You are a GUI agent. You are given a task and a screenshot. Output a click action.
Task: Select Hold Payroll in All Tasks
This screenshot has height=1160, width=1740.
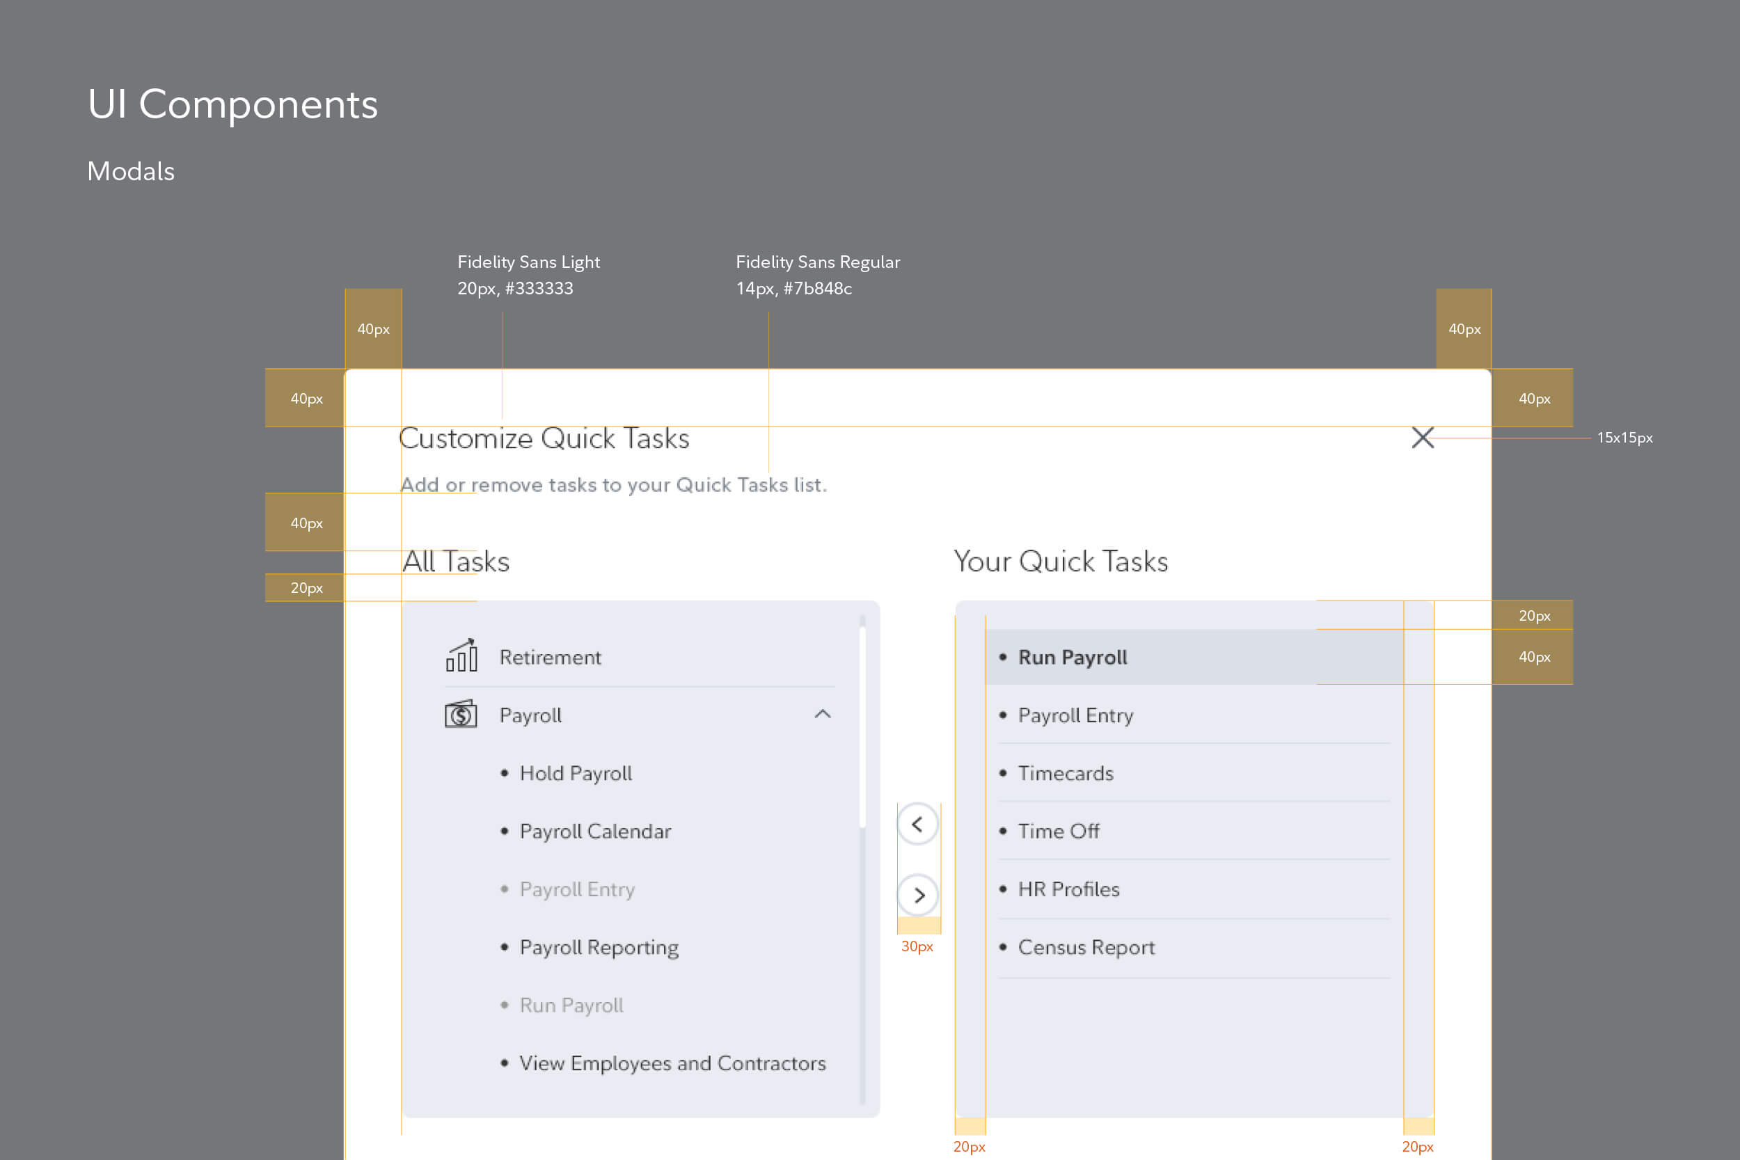click(x=576, y=774)
